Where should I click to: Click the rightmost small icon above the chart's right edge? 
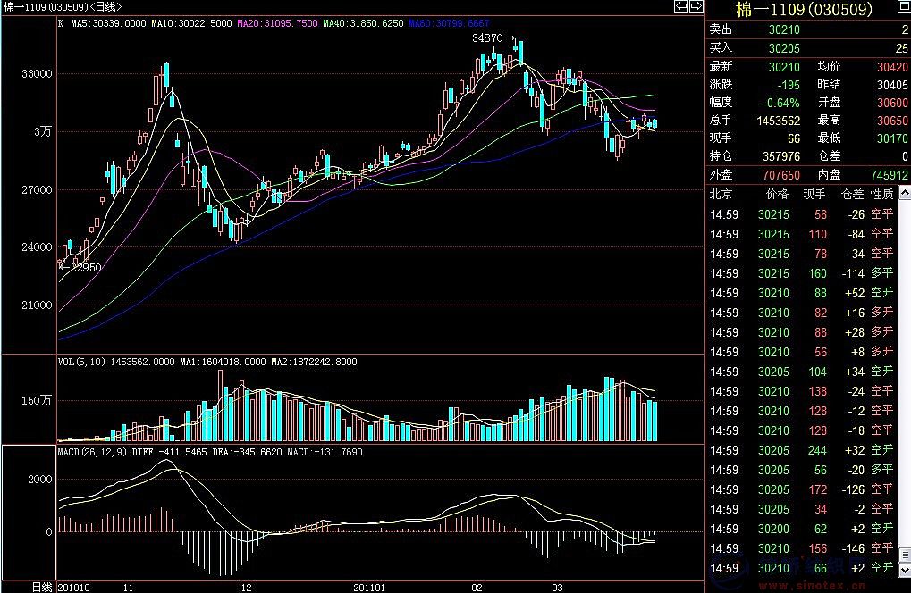(x=697, y=7)
